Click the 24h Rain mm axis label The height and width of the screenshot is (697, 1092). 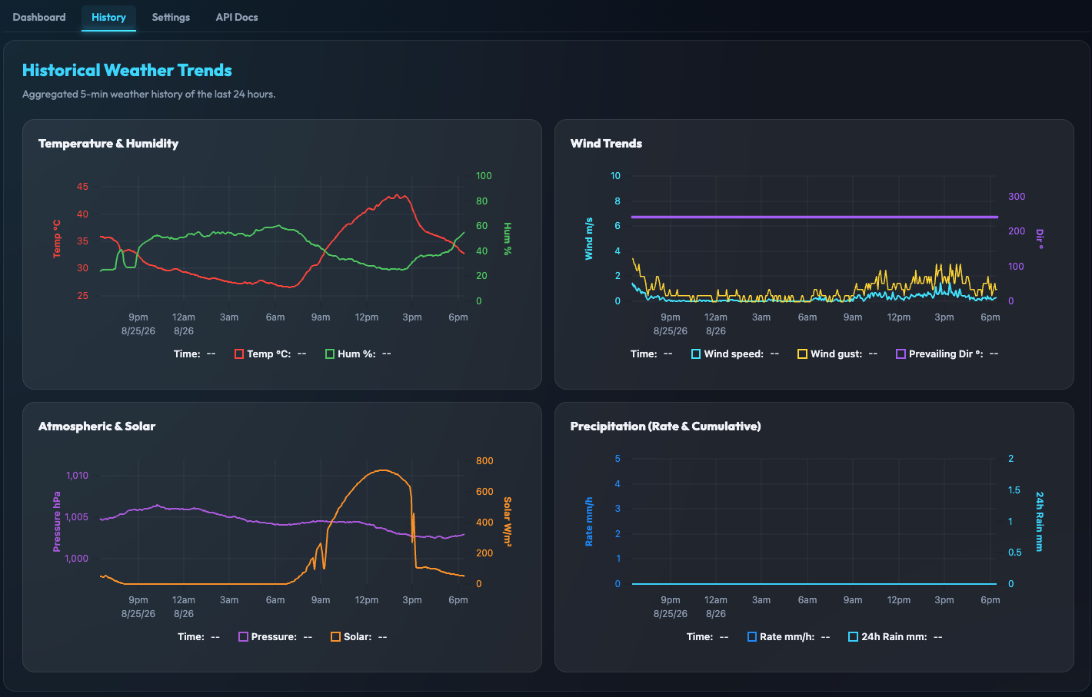click(x=1039, y=522)
